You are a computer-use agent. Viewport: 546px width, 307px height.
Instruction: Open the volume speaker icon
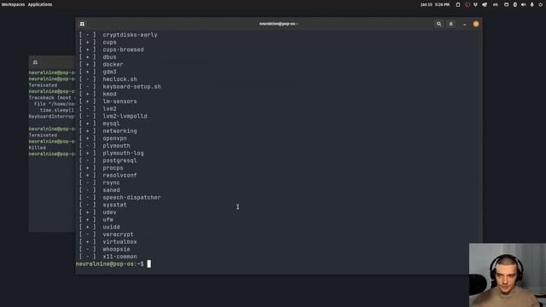(x=523, y=4)
